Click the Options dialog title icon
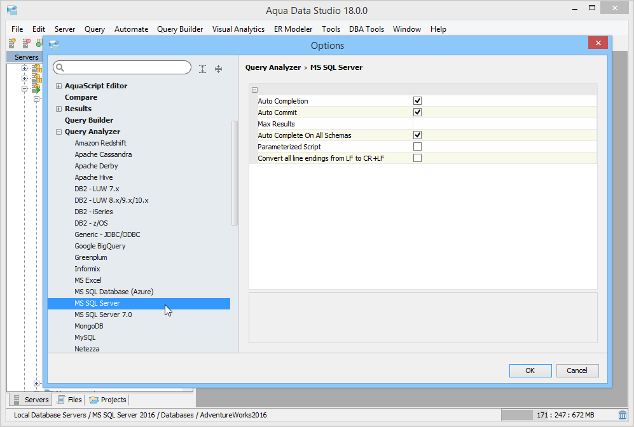The height and width of the screenshot is (427, 634). click(54, 45)
